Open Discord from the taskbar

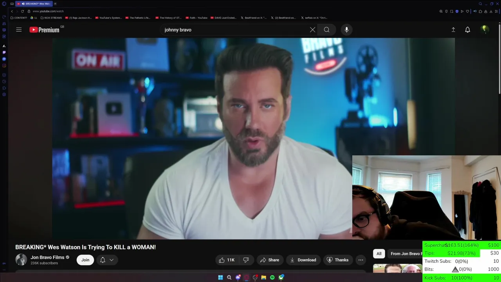point(238,277)
